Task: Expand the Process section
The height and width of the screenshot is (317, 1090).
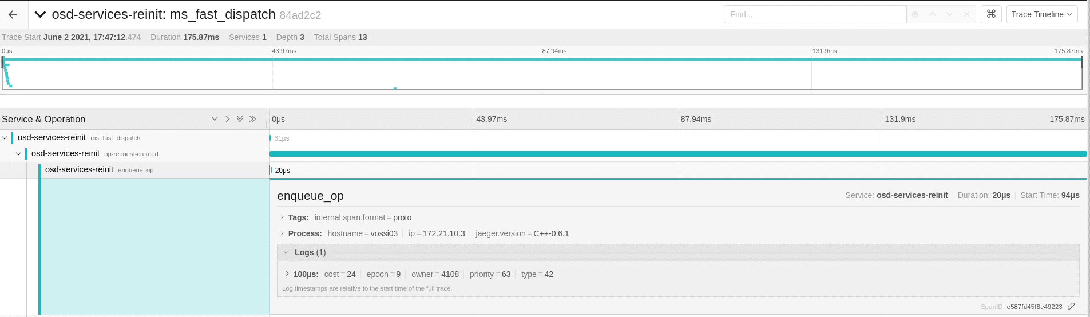Action: coord(282,233)
